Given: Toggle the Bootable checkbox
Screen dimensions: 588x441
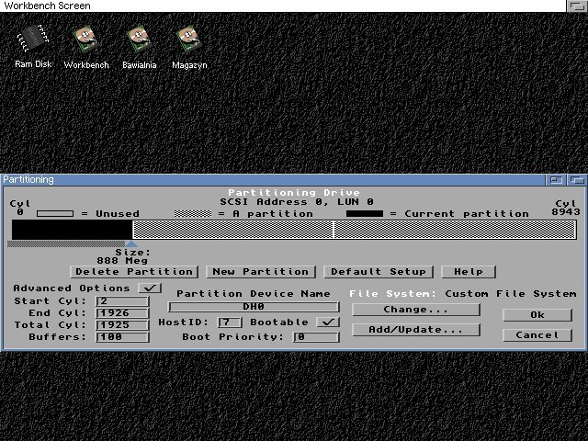Looking at the screenshot, I should [328, 322].
